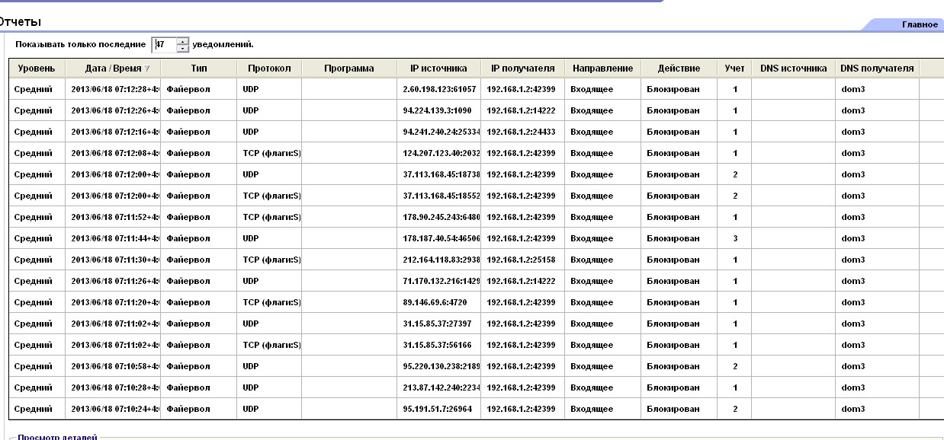The height and width of the screenshot is (440, 944).
Task: Sort by Учет column header
Action: (x=734, y=69)
